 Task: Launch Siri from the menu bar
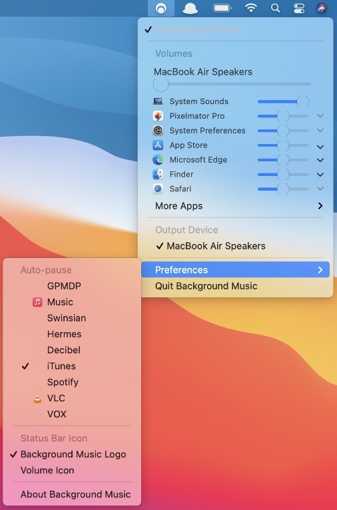(x=322, y=8)
